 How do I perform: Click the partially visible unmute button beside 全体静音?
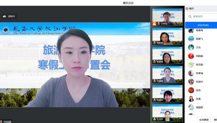[x=215, y=119]
